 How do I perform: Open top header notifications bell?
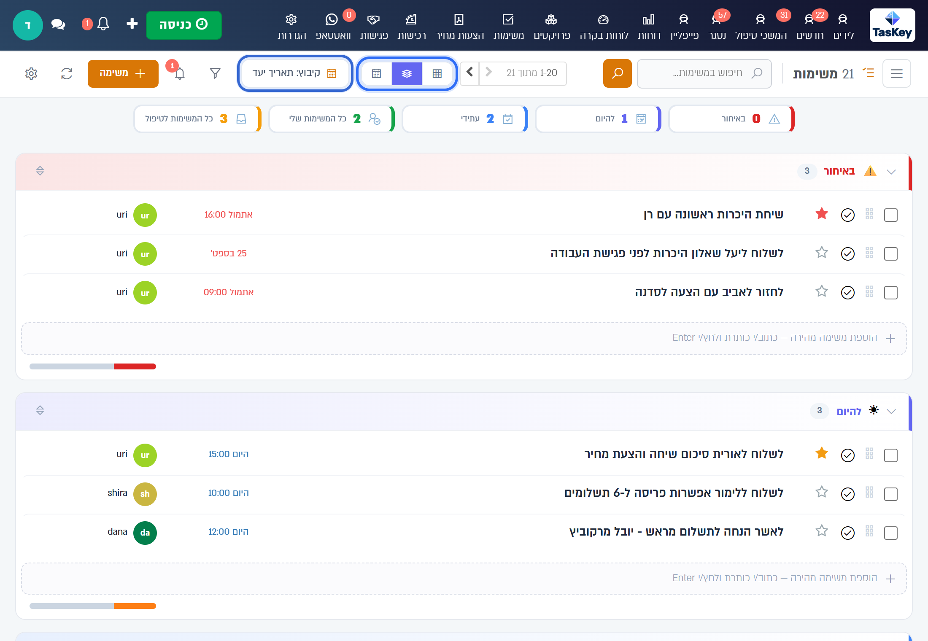click(x=103, y=24)
